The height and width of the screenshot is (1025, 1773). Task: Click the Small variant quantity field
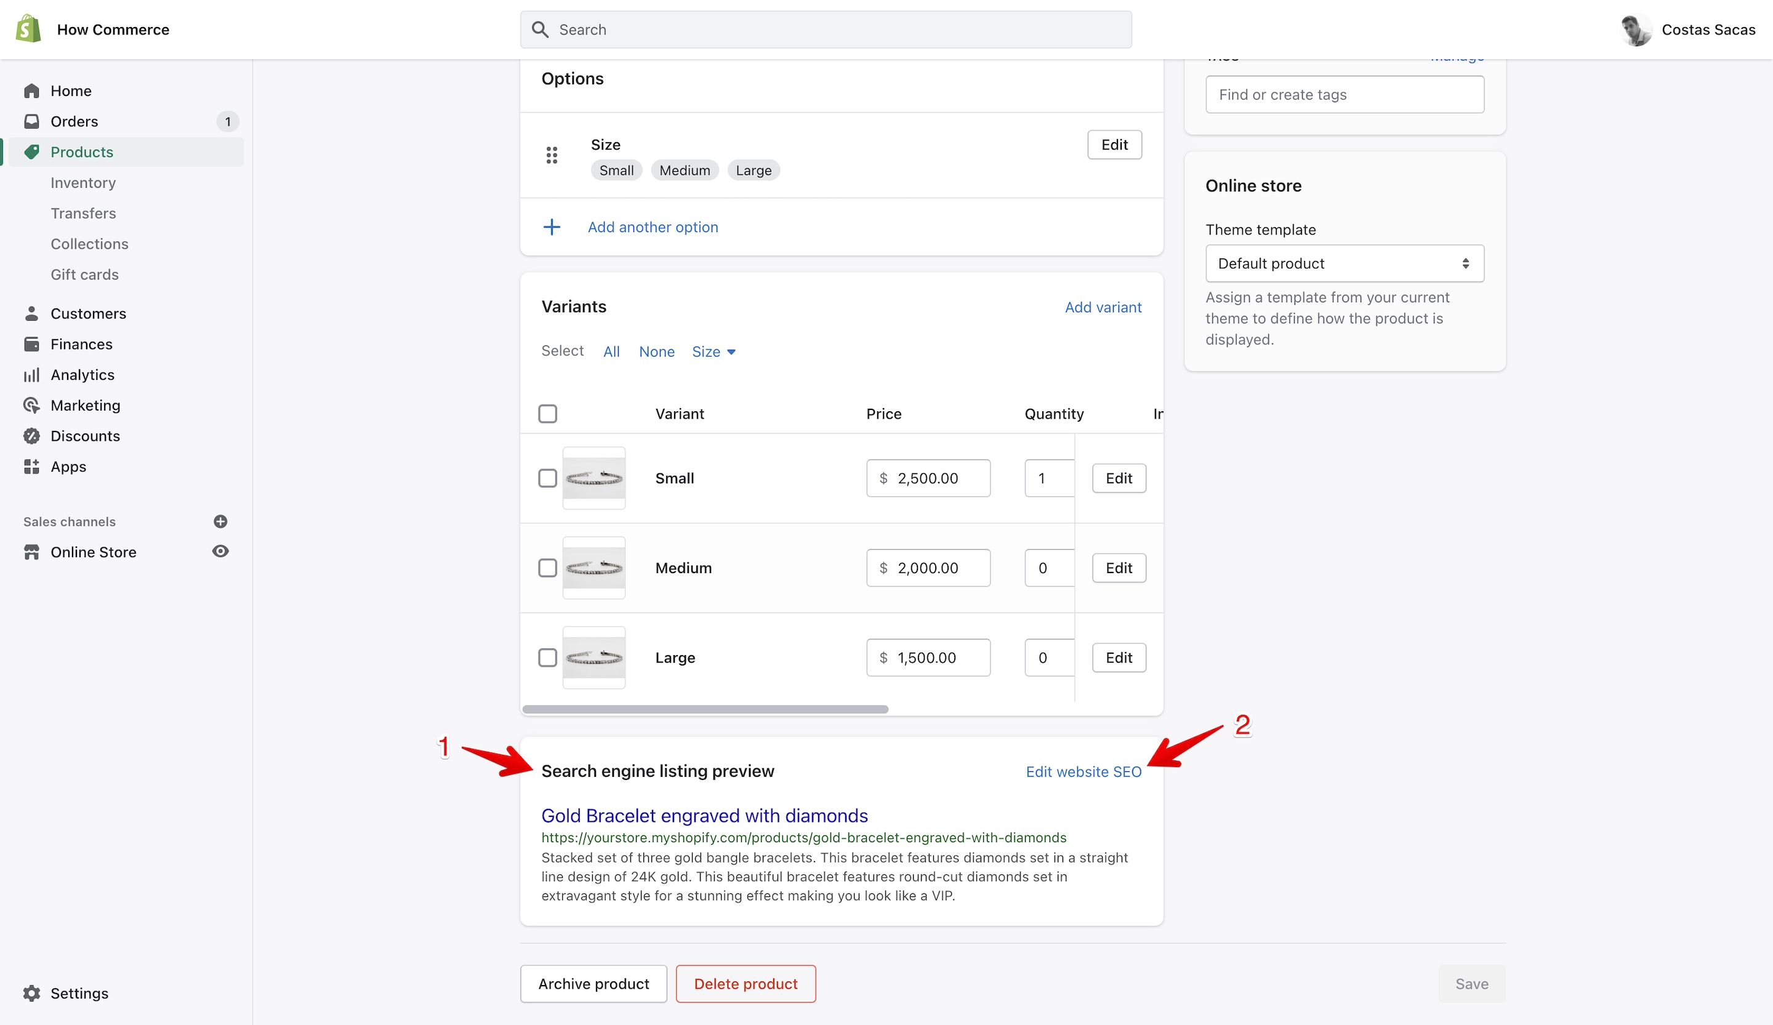click(1049, 478)
